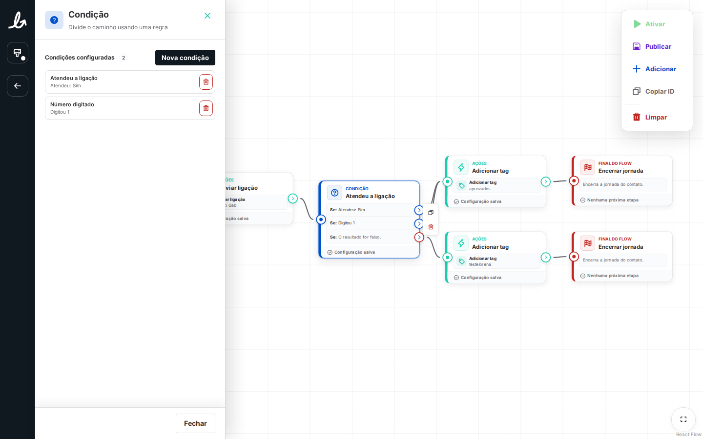Choose Publicar from the flow menu
This screenshot has height=439, width=703.
tap(657, 46)
